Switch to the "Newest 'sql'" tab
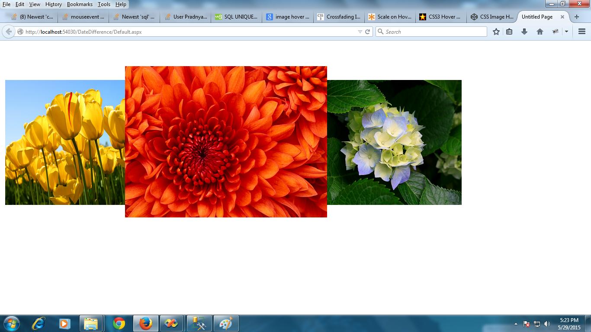591x332 pixels. (x=135, y=17)
